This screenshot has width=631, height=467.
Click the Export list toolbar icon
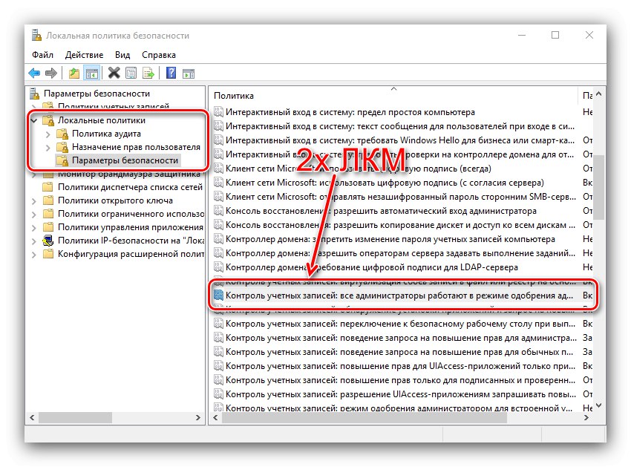[148, 74]
